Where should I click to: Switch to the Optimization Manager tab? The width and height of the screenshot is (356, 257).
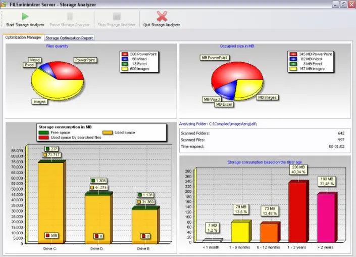(x=23, y=37)
